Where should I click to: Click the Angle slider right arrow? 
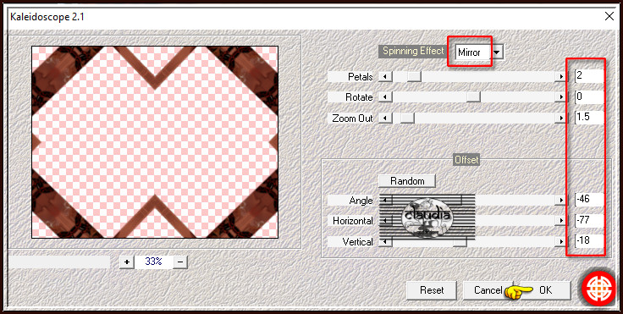coord(561,201)
